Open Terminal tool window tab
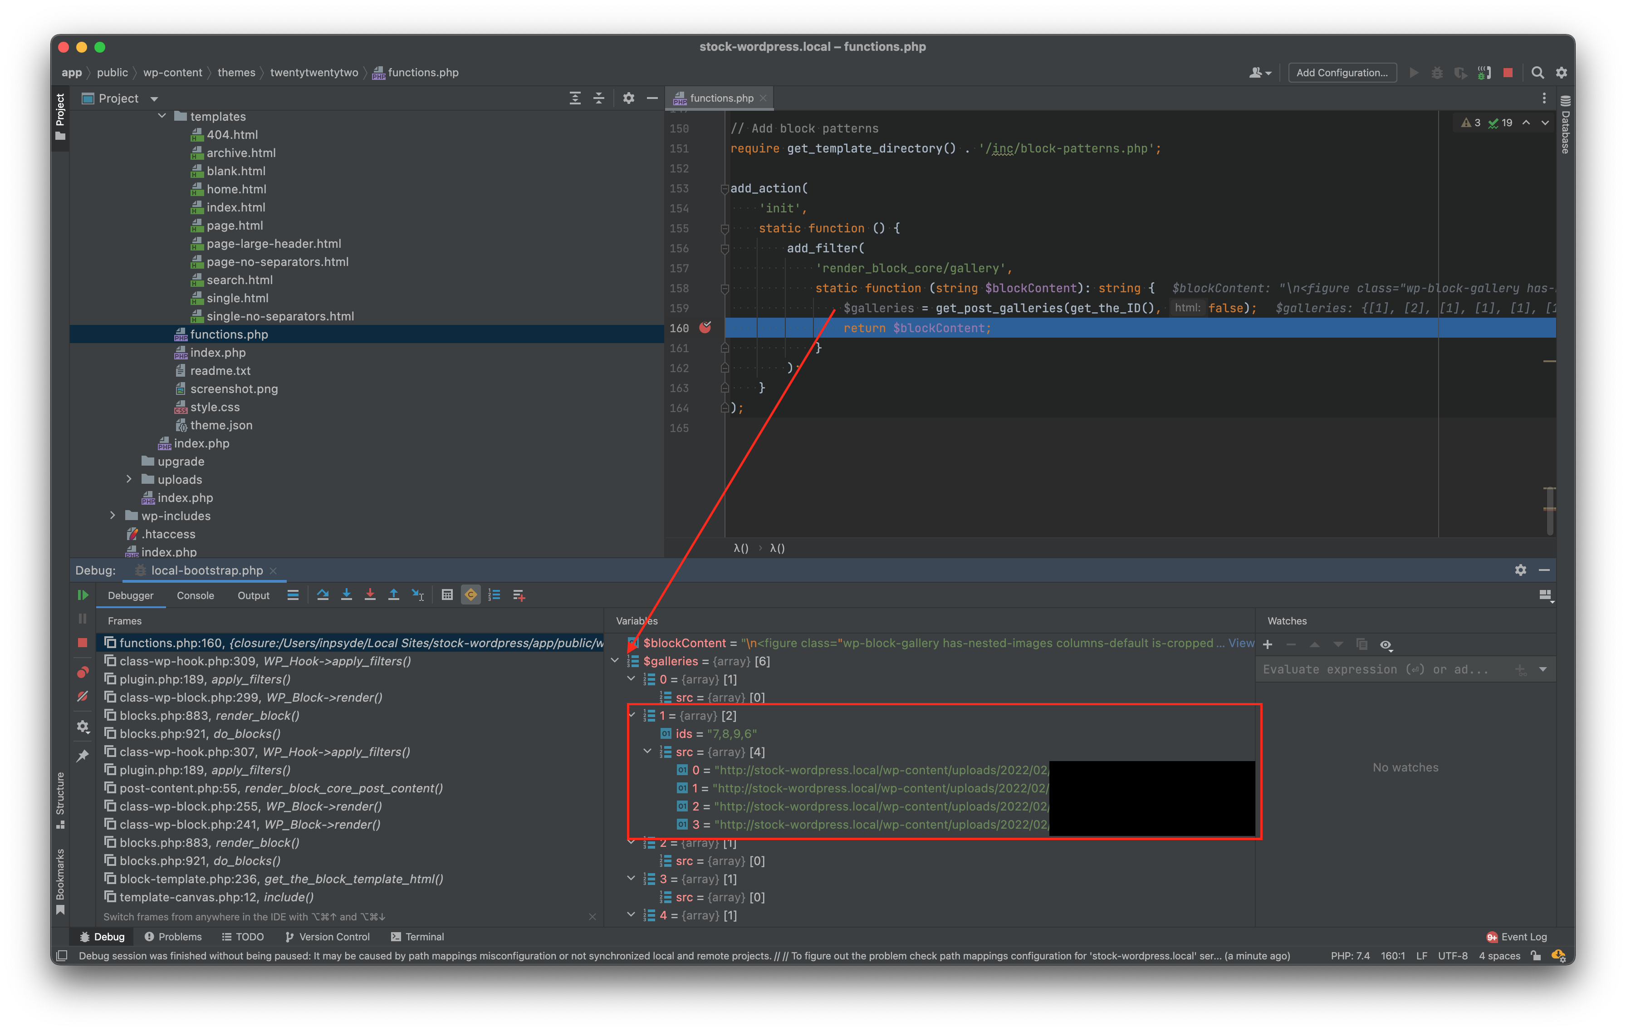The width and height of the screenshot is (1626, 1032). pyautogui.click(x=417, y=936)
